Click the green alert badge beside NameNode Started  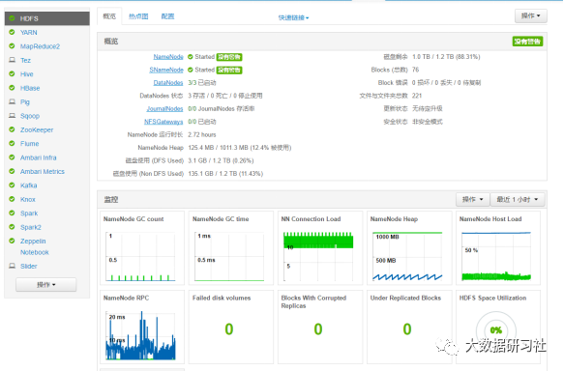[x=229, y=57]
